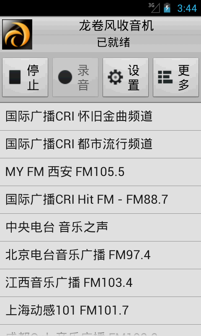
Task: Select 北京电台音乐广播 FM97.4
Action: 100,255
